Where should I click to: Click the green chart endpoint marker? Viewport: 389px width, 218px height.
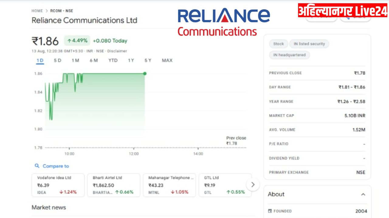tap(145, 74)
